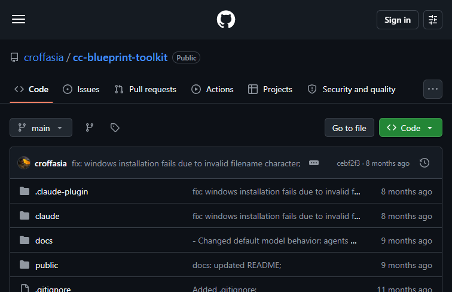Open commit message in claude row
This screenshot has height=292, width=452.
tap(276, 216)
